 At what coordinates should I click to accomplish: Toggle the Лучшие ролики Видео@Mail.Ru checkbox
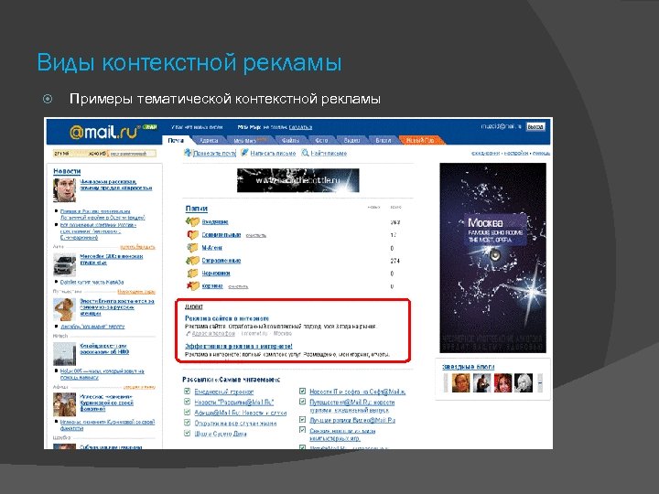click(302, 420)
